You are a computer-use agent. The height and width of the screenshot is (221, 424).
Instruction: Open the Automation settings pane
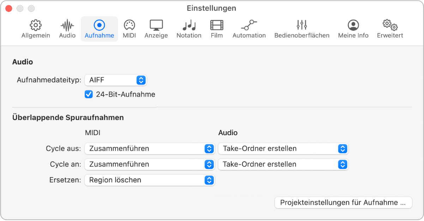coord(249,29)
